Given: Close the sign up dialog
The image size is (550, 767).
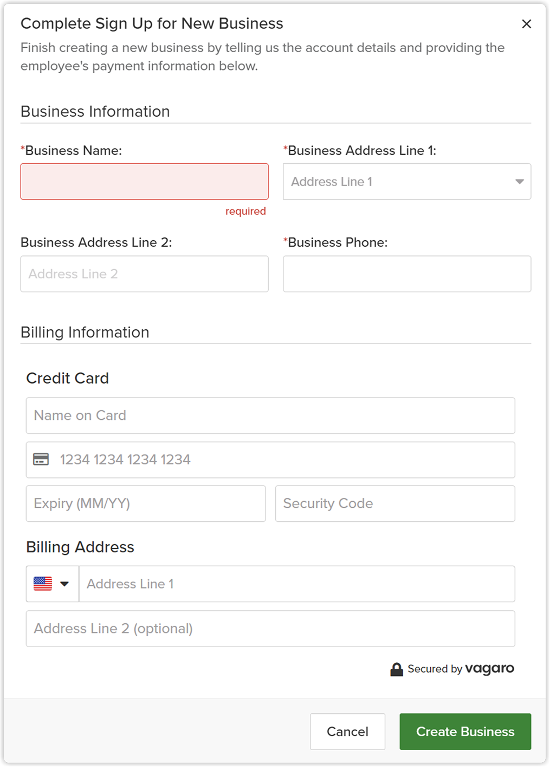Looking at the screenshot, I should pos(526,24).
